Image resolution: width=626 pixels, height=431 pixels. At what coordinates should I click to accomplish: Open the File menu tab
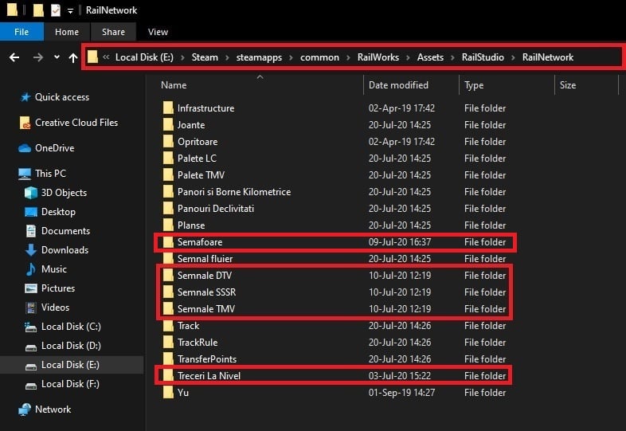click(22, 32)
